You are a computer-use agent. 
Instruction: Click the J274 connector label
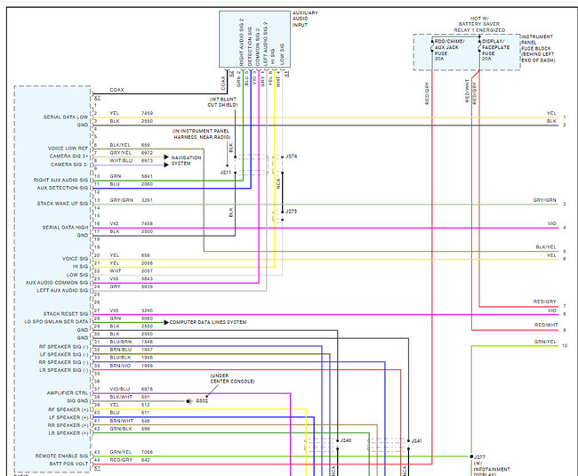point(291,157)
